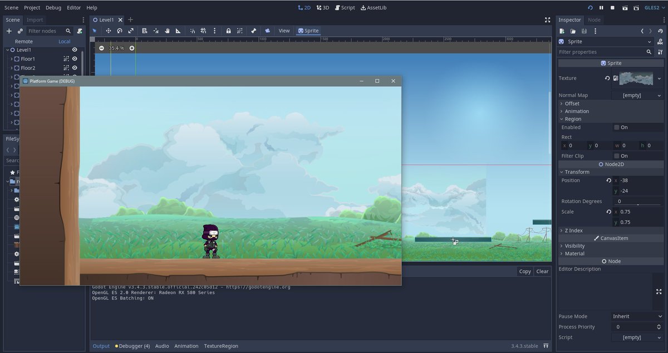
Task: Add a child node with the plus icon
Action: click(9, 31)
